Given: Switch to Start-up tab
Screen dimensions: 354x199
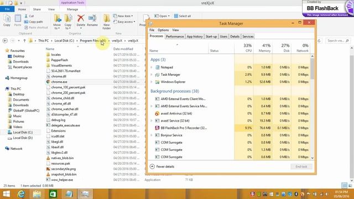Looking at the screenshot, I should pyautogui.click(x=211, y=36).
